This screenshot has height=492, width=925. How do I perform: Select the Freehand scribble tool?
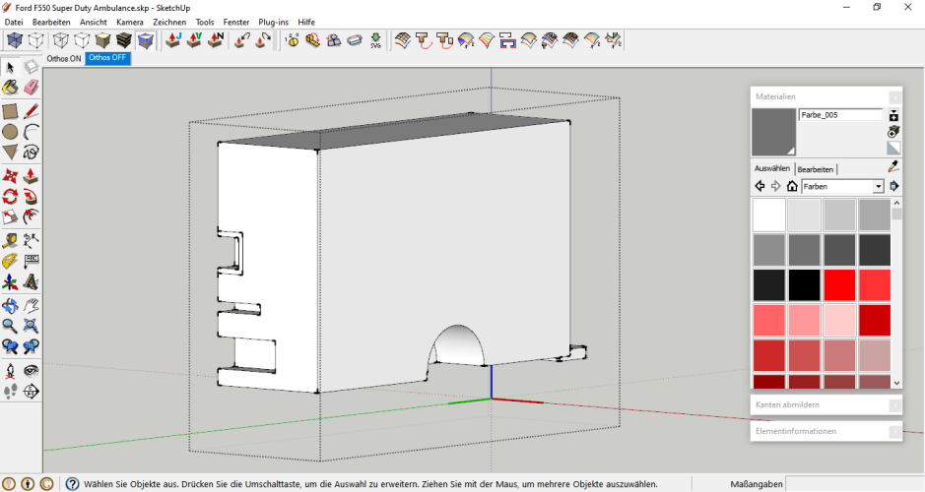pos(32,153)
